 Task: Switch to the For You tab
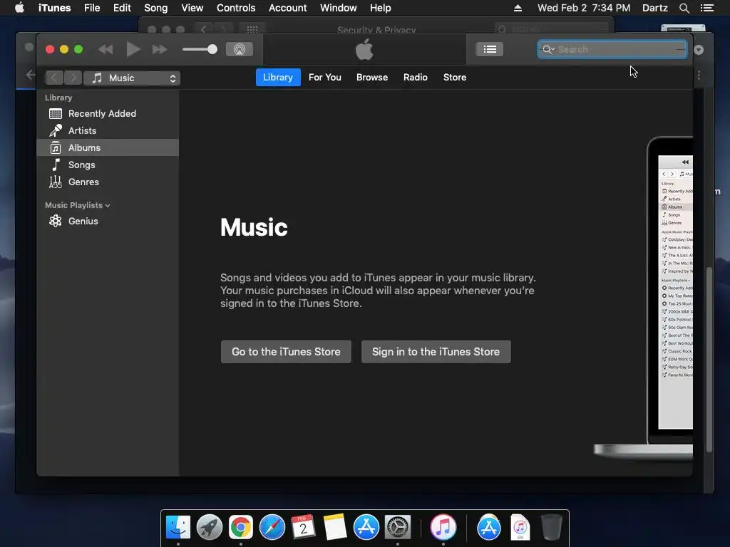325,77
